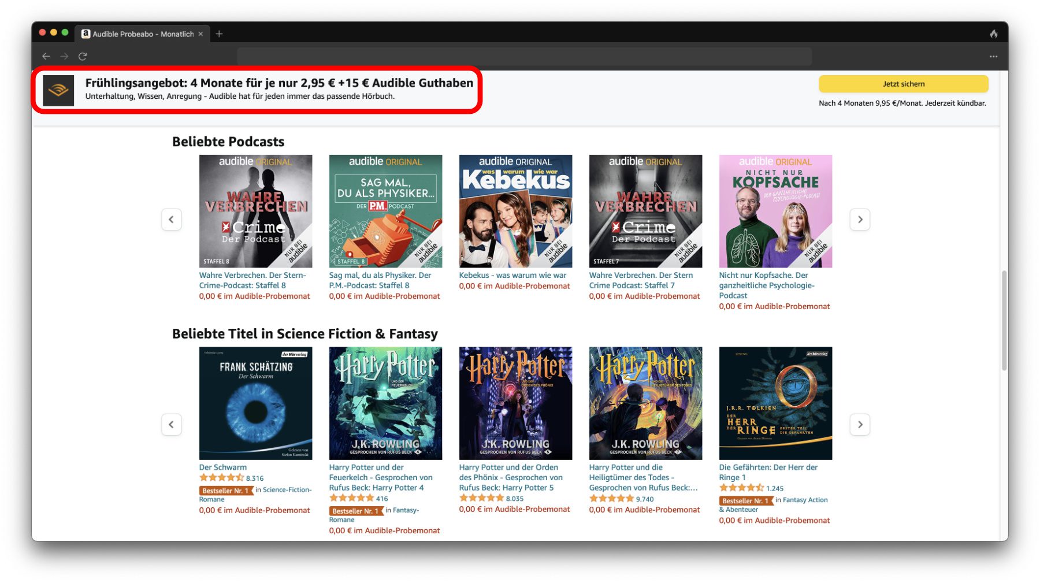This screenshot has height=583, width=1040.
Task: Click 'Nach 4 Monaten 9,95 €/Monat' text
Action: (x=902, y=103)
